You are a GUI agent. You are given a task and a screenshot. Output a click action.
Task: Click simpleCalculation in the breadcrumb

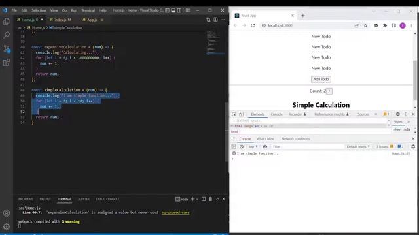click(68, 27)
